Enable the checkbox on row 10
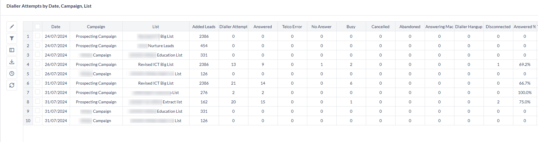The height and width of the screenshot is (142, 538). 37,120
